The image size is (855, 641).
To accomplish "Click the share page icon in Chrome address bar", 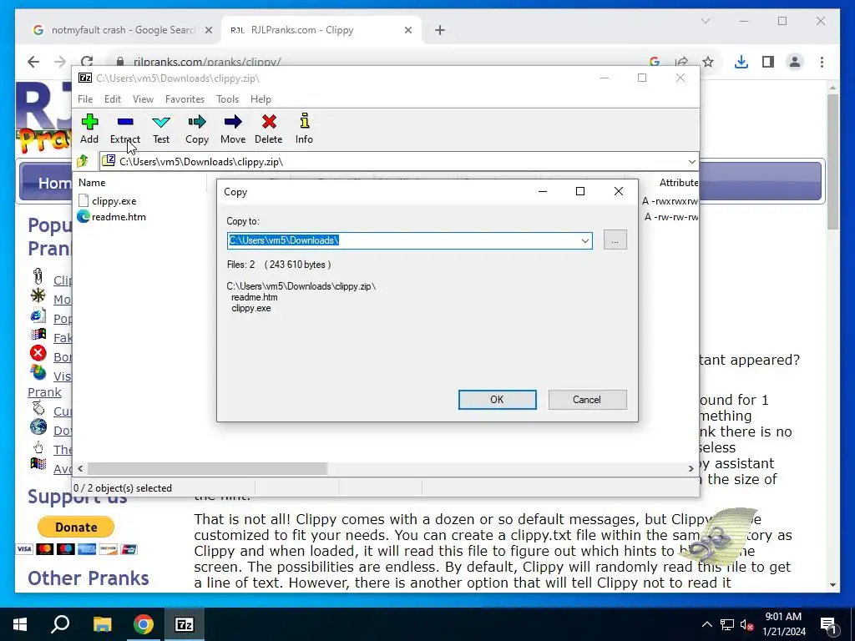I will pos(681,62).
